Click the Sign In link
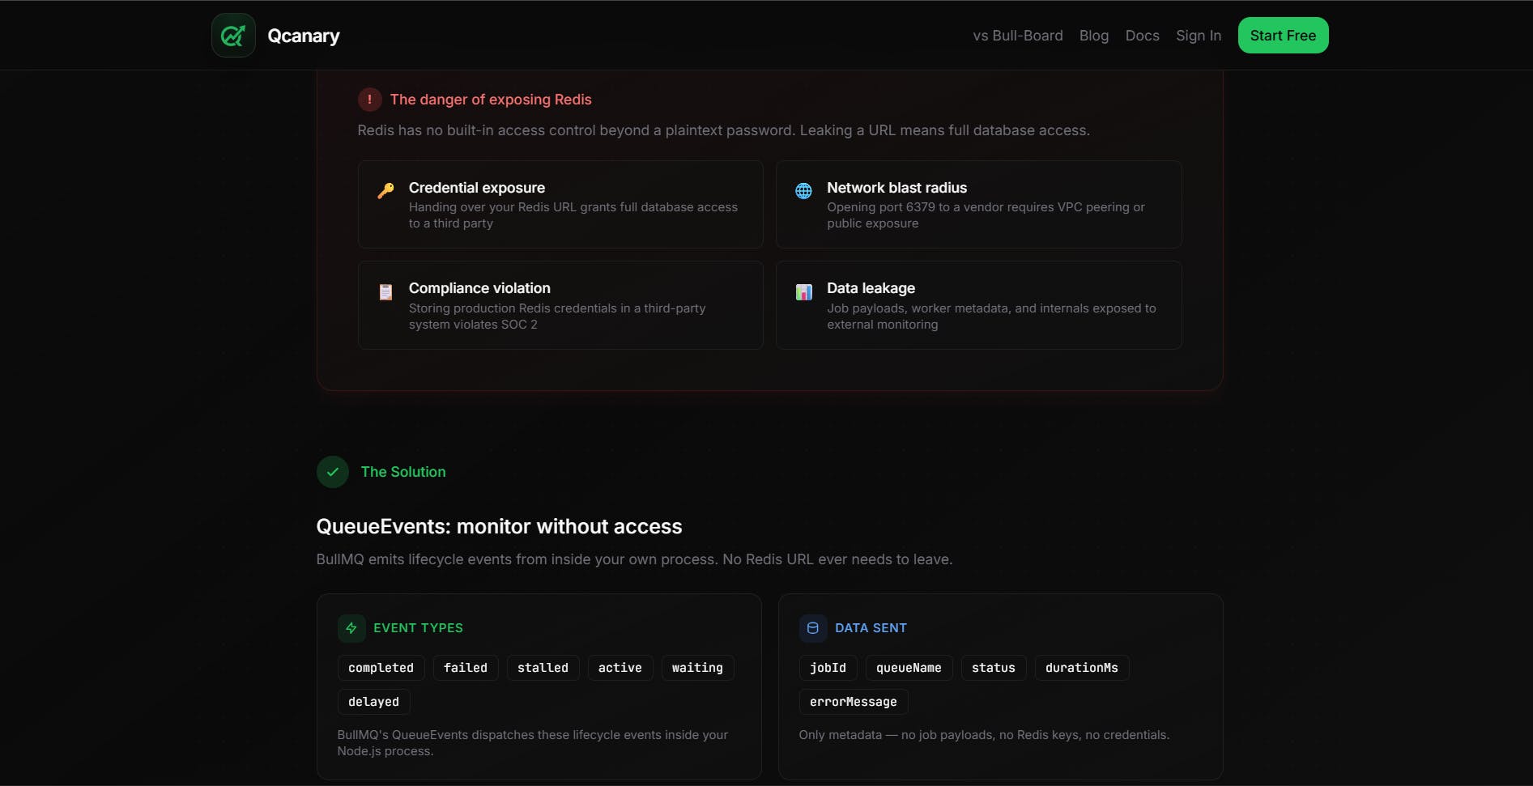 click(1199, 36)
